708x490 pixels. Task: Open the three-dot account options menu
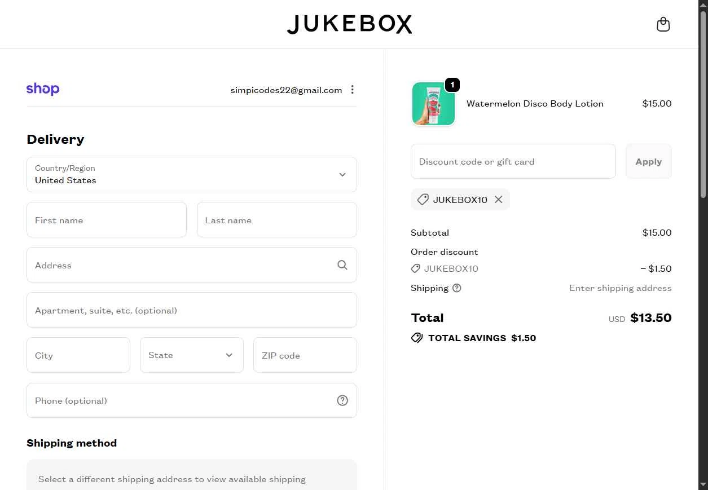click(352, 90)
